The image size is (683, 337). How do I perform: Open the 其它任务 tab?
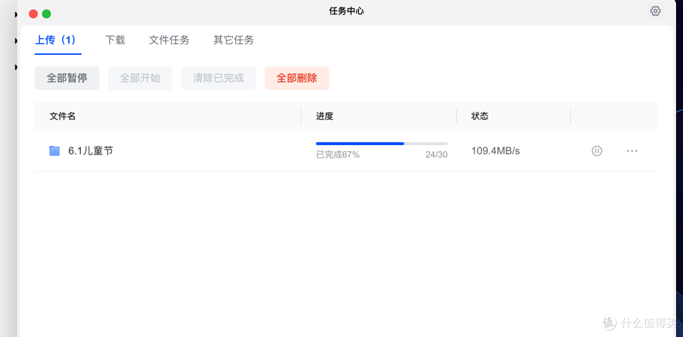click(233, 40)
